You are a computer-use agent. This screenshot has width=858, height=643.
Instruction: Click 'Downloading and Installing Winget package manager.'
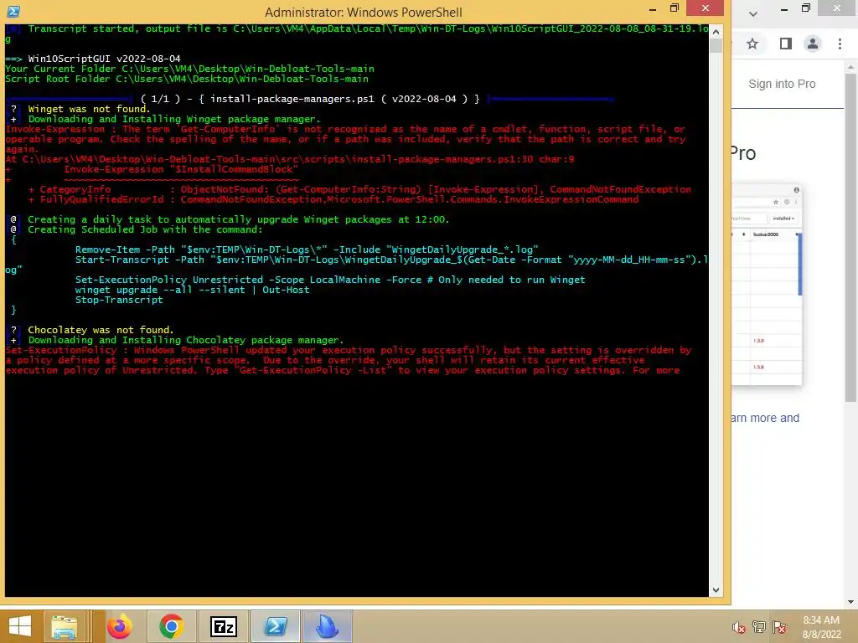tap(174, 119)
